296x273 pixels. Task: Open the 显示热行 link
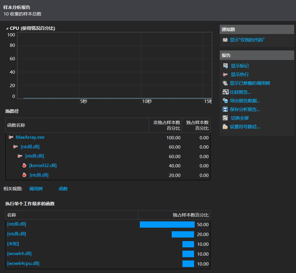click(x=240, y=74)
